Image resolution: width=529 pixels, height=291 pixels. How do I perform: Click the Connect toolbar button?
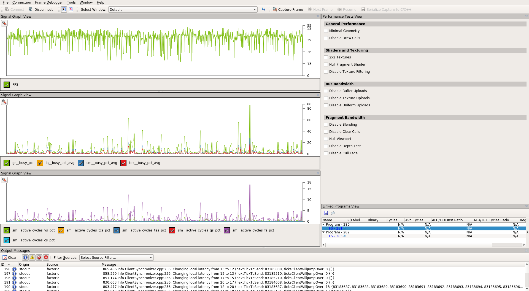click(15, 9)
